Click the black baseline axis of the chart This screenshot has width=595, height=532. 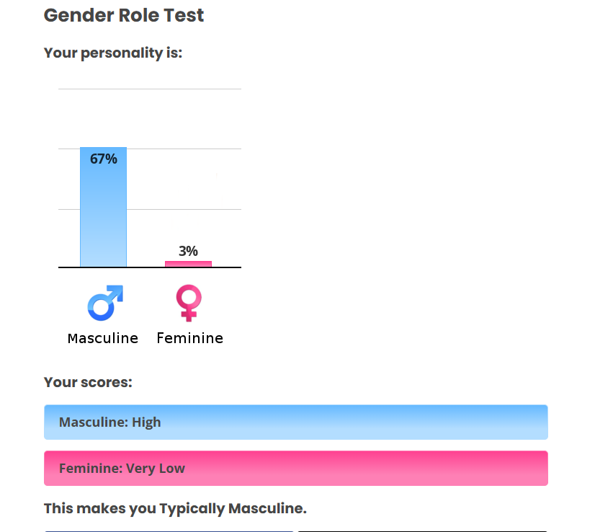(x=150, y=267)
